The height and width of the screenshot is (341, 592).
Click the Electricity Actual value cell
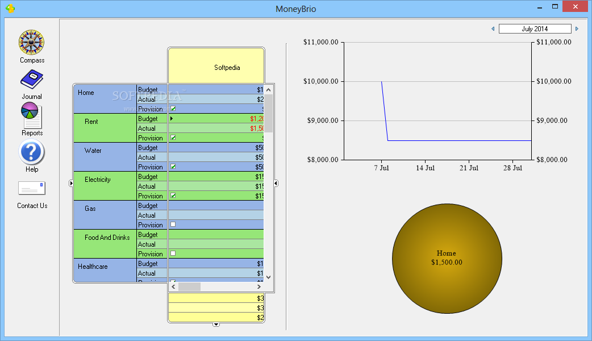[216, 186]
